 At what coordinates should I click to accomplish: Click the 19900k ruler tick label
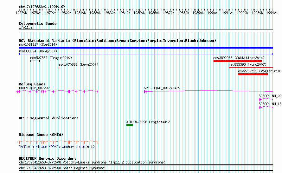[213, 13]
